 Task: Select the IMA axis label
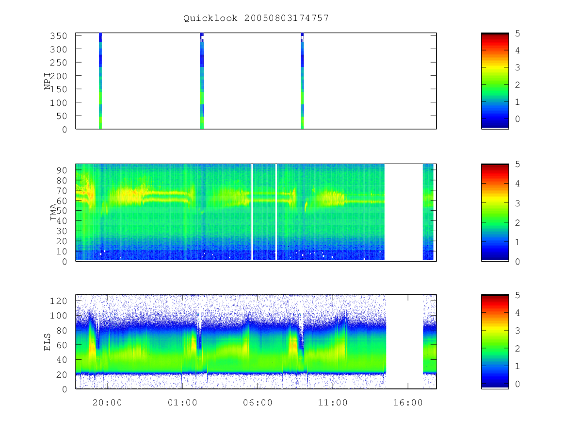(x=54, y=212)
